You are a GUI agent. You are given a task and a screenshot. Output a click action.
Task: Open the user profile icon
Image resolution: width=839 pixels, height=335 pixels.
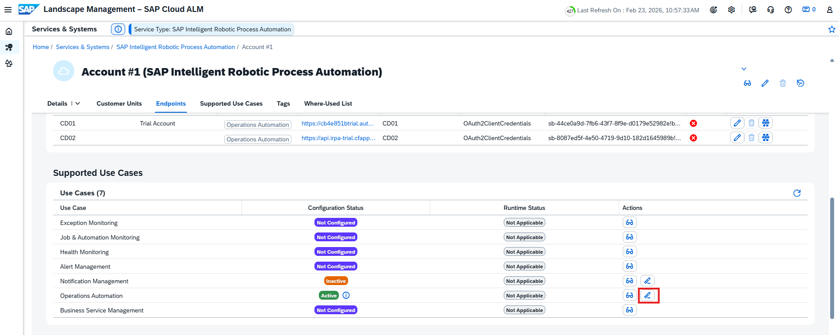830,10
